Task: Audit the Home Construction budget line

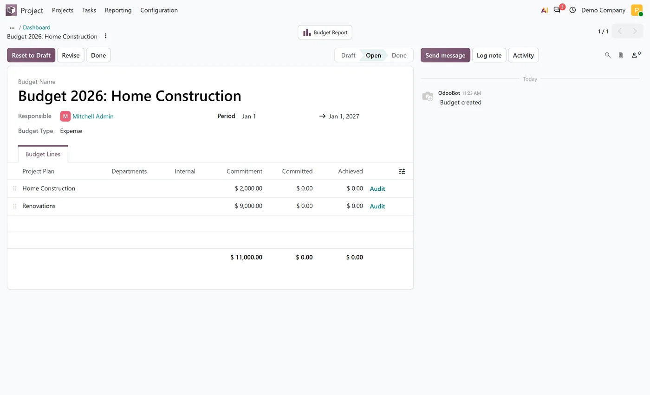Action: 377,189
